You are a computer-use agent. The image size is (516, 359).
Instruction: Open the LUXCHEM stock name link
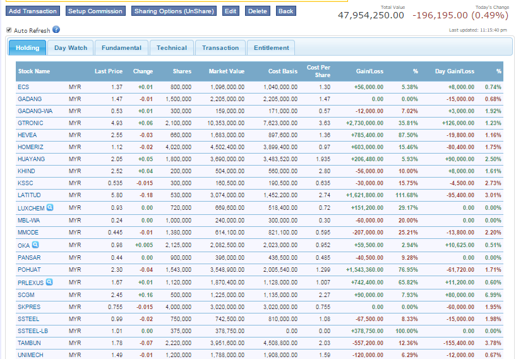pos(31,208)
